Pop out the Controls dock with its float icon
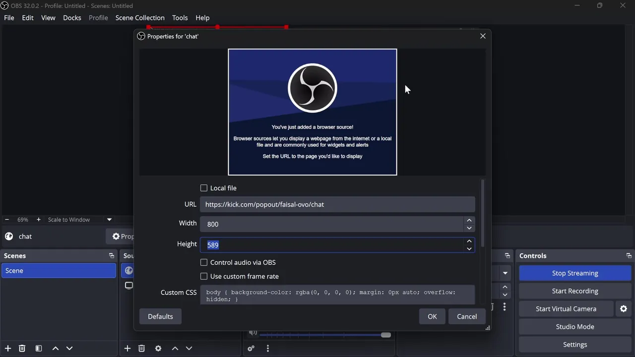Screen dimensions: 635x357 tap(629, 256)
